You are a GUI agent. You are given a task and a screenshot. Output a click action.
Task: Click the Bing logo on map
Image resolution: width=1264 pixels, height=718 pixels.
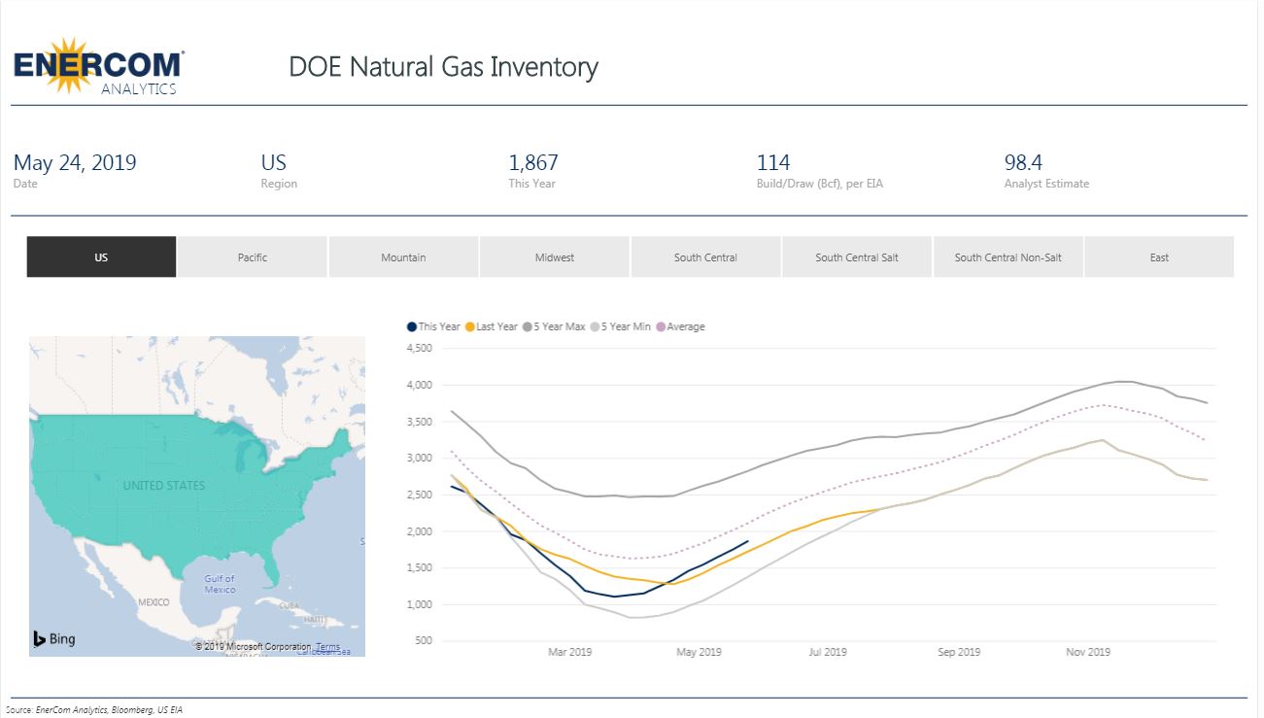click(54, 638)
